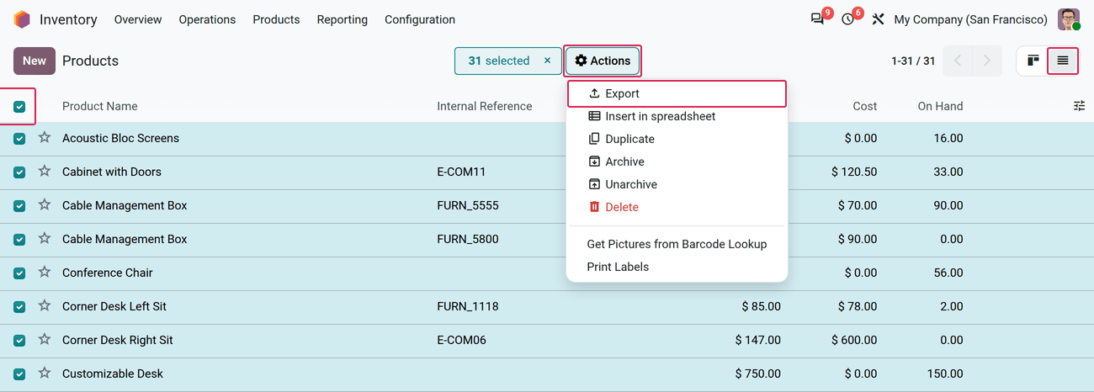The image size is (1094, 392).
Task: Uncheck the select-all header checkbox
Action: (x=19, y=107)
